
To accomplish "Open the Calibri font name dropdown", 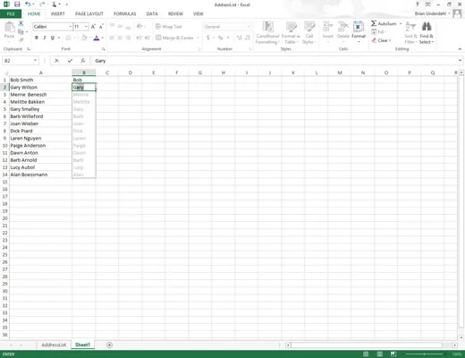I will (x=71, y=27).
